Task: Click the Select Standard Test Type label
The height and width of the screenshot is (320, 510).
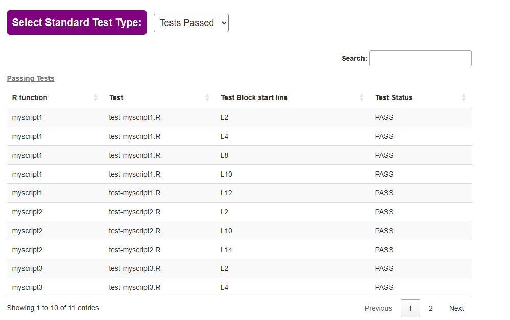Action: [77, 22]
